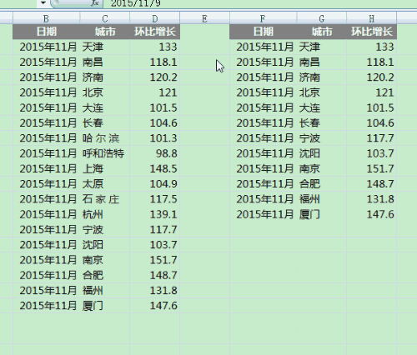
Task: Click 120.2 in column D
Action: click(x=155, y=77)
